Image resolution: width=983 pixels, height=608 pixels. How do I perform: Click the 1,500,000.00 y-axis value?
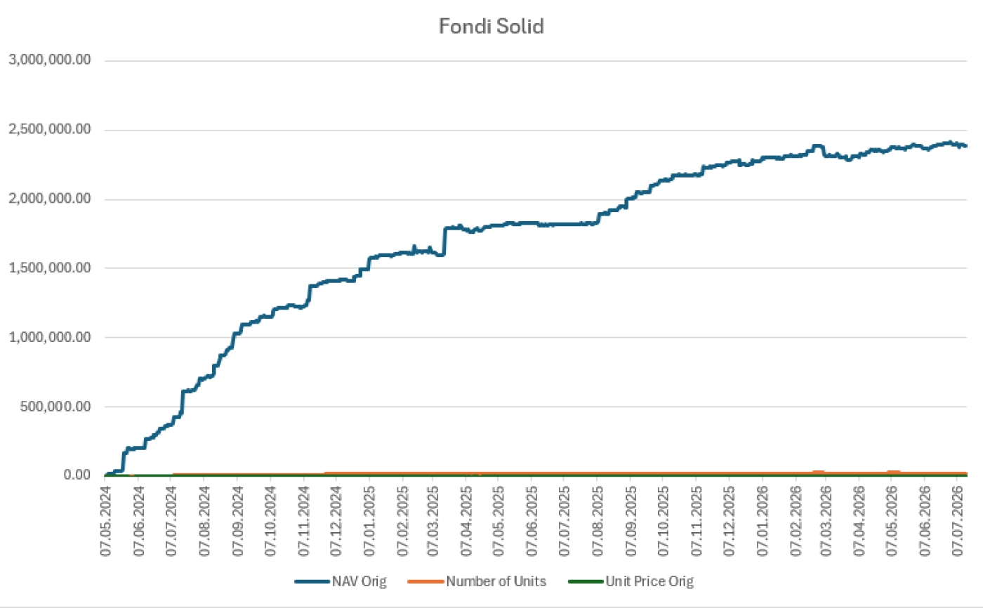(50, 268)
